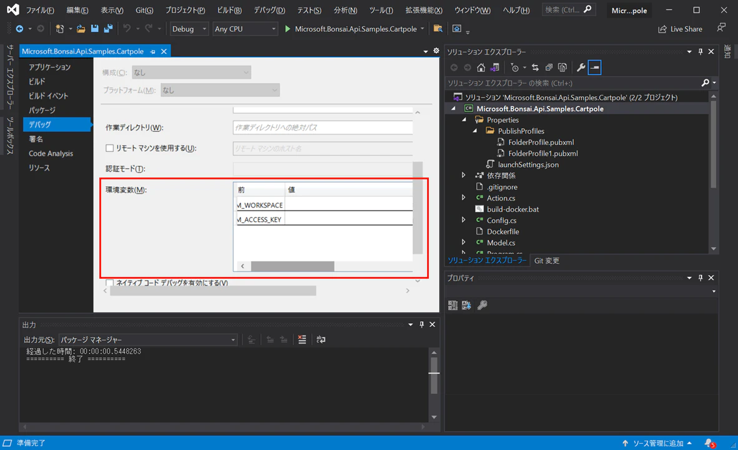Screen dimensions: 738x450
Task: Click Sync with Active Document arrows icon
Action: tap(535, 67)
